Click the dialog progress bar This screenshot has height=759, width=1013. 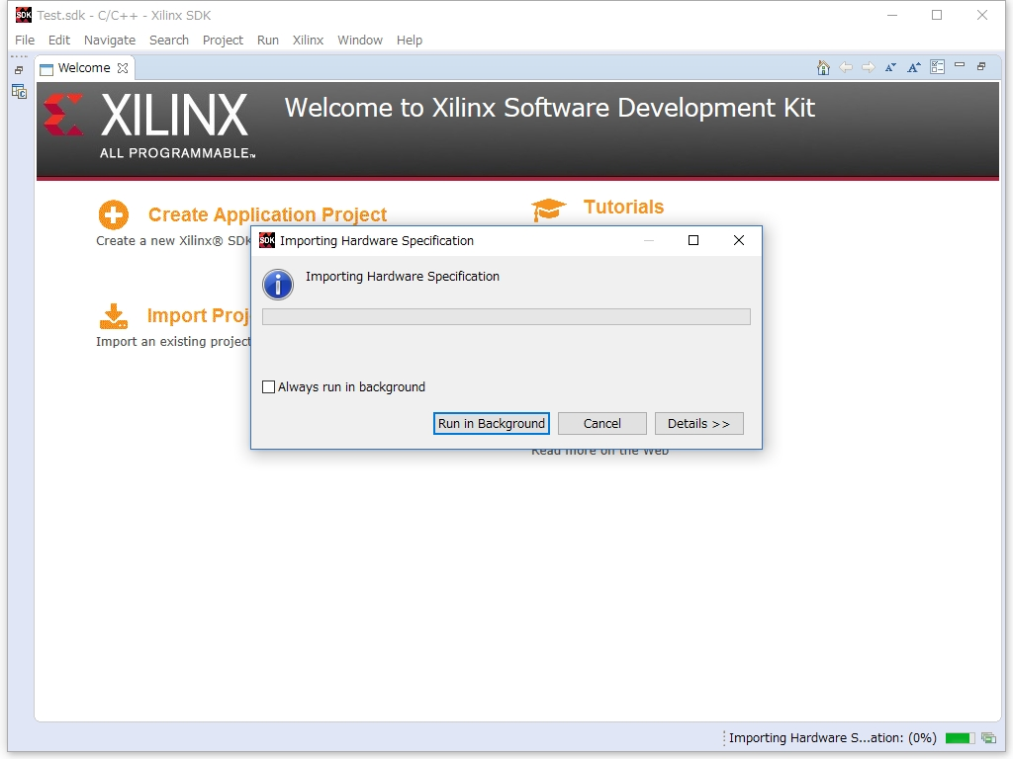click(x=506, y=316)
